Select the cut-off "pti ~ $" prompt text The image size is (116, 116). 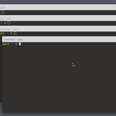[6, 33]
